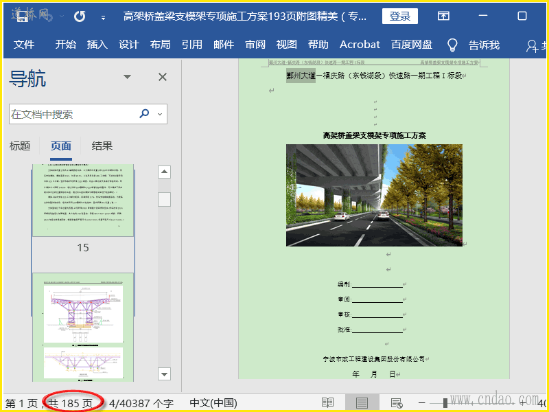549x412 pixels.
Task: Open the navigation pane options dropdown arrow
Action: pyautogui.click(x=128, y=77)
